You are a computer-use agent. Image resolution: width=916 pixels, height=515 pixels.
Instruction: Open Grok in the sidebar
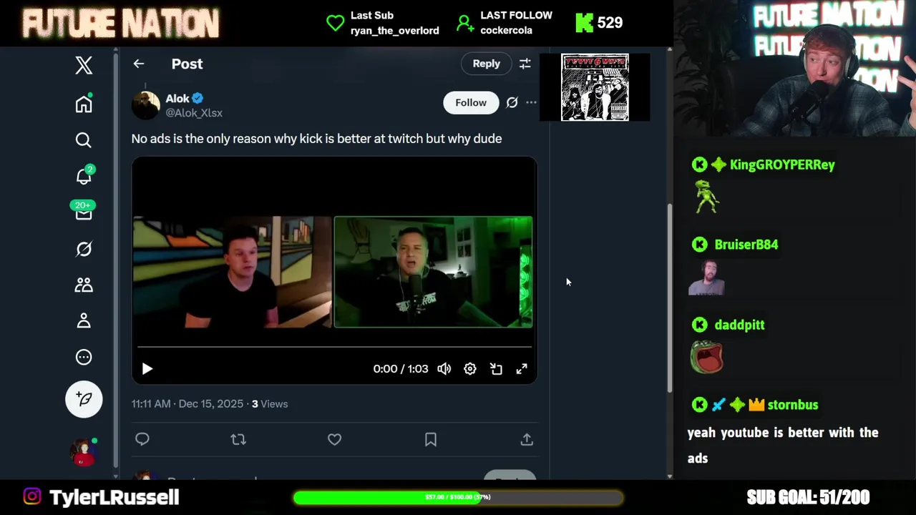tap(84, 249)
